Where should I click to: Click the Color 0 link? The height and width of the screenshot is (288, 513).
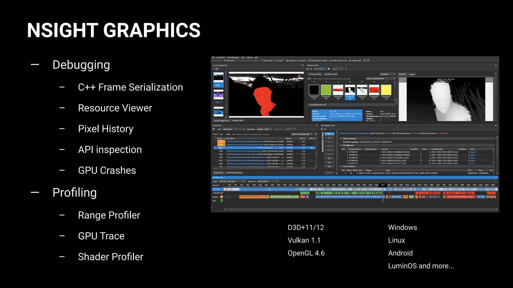click(217, 85)
